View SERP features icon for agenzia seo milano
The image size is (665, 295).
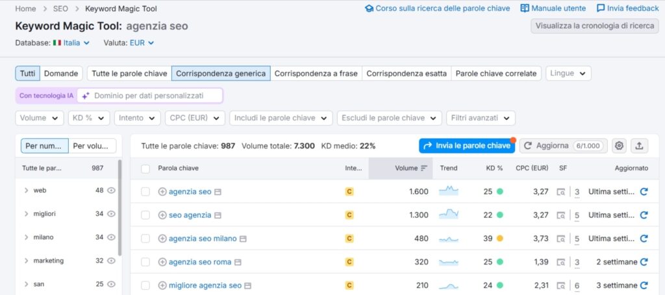tap(560, 239)
